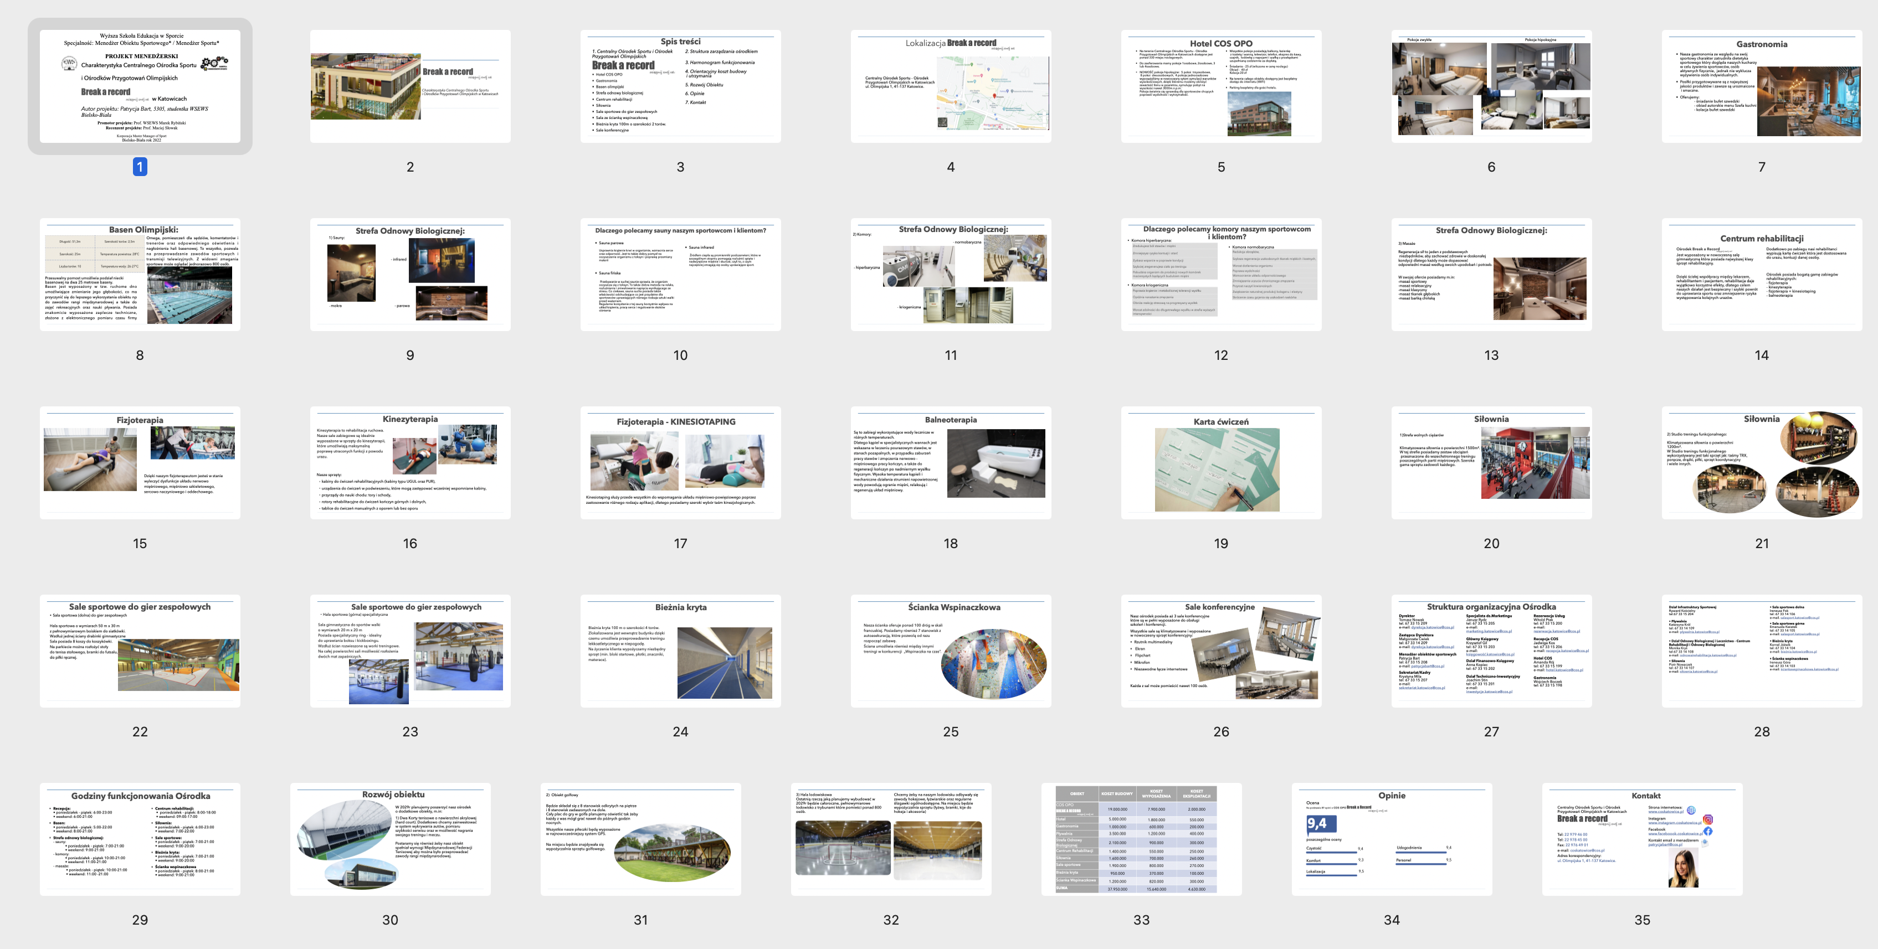
Task: Open slide 30 Rozwój obiektu
Action: click(x=390, y=839)
